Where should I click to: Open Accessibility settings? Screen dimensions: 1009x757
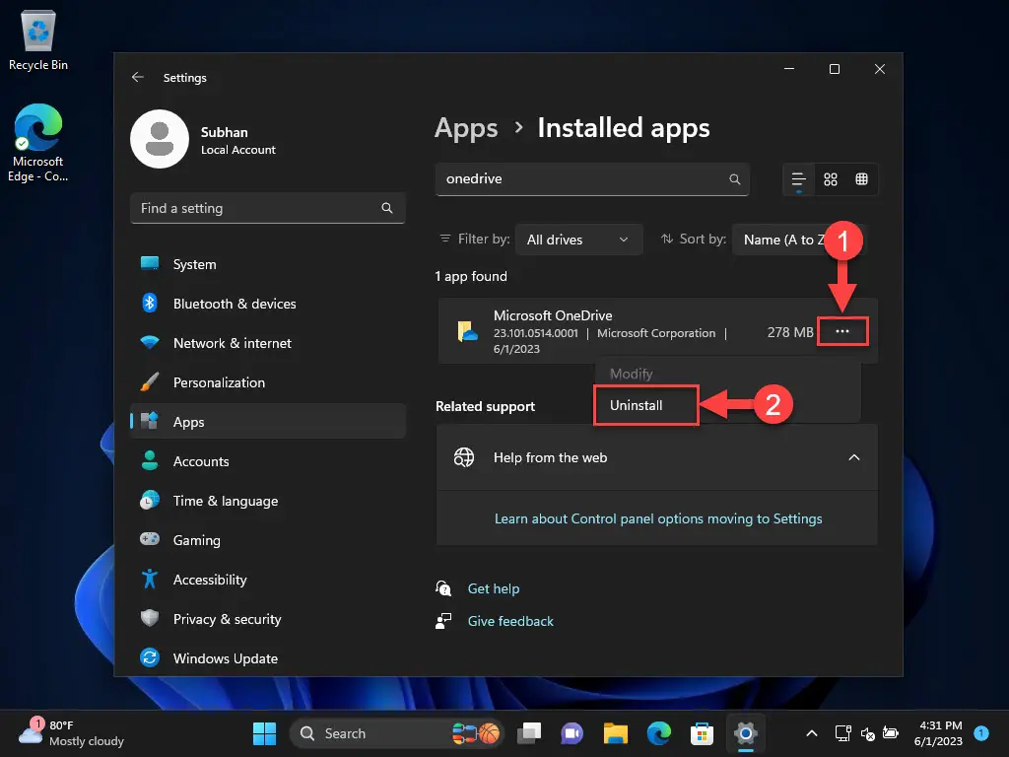coord(268,580)
